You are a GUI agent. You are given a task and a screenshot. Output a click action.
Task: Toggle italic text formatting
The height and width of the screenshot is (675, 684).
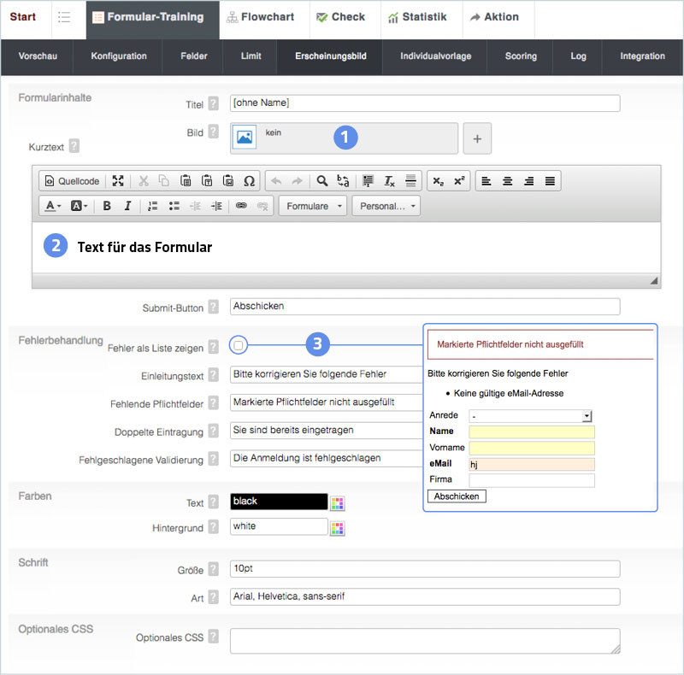(x=127, y=206)
